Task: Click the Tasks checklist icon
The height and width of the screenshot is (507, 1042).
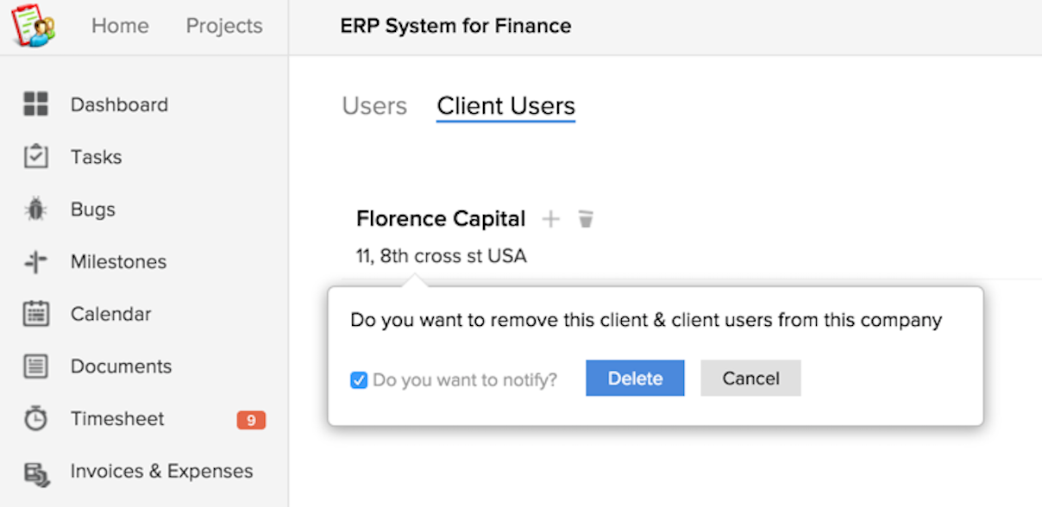Action: click(36, 157)
